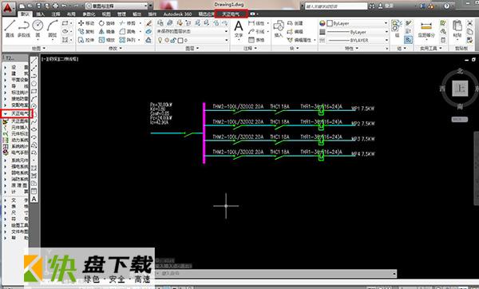The height and width of the screenshot is (289, 479).
Task: Switch to the 天正电气 ribbon tab
Action: [231, 14]
